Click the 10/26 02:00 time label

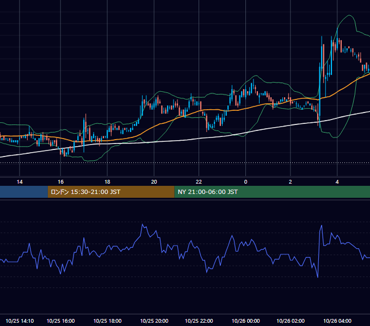click(291, 321)
